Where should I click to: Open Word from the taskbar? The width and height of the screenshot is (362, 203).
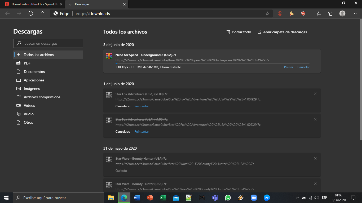point(137,198)
